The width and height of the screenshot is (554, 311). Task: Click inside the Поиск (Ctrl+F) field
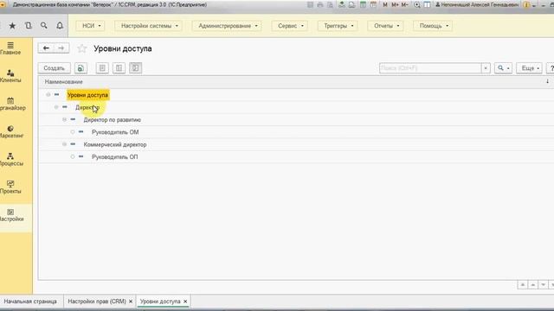tap(430, 68)
